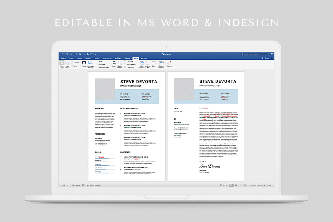Open the Insert ribbon tab
Screen dimensions: 333x222
click(x=72, y=58)
